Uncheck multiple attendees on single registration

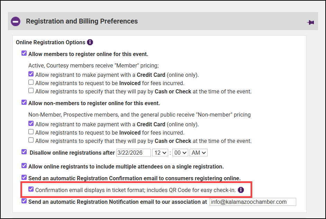[24, 166]
